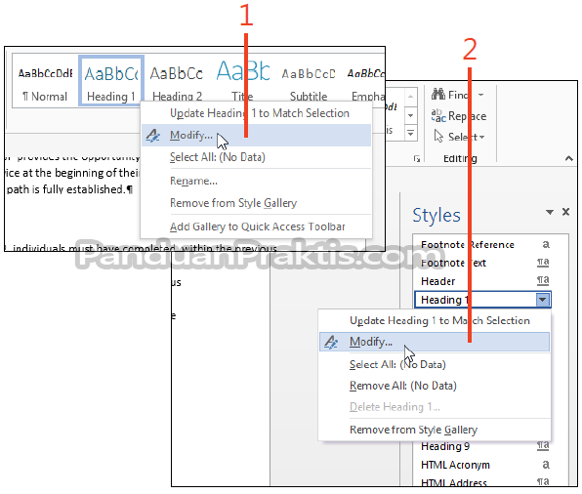This screenshot has width=582, height=494.
Task: Click paragraph style mark beside Heading 9
Action: (x=543, y=445)
